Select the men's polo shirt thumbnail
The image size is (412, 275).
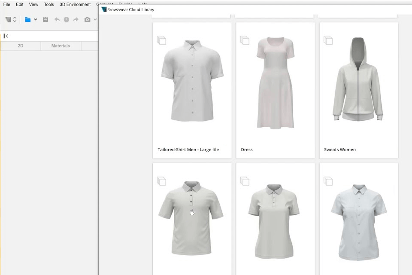(191, 218)
